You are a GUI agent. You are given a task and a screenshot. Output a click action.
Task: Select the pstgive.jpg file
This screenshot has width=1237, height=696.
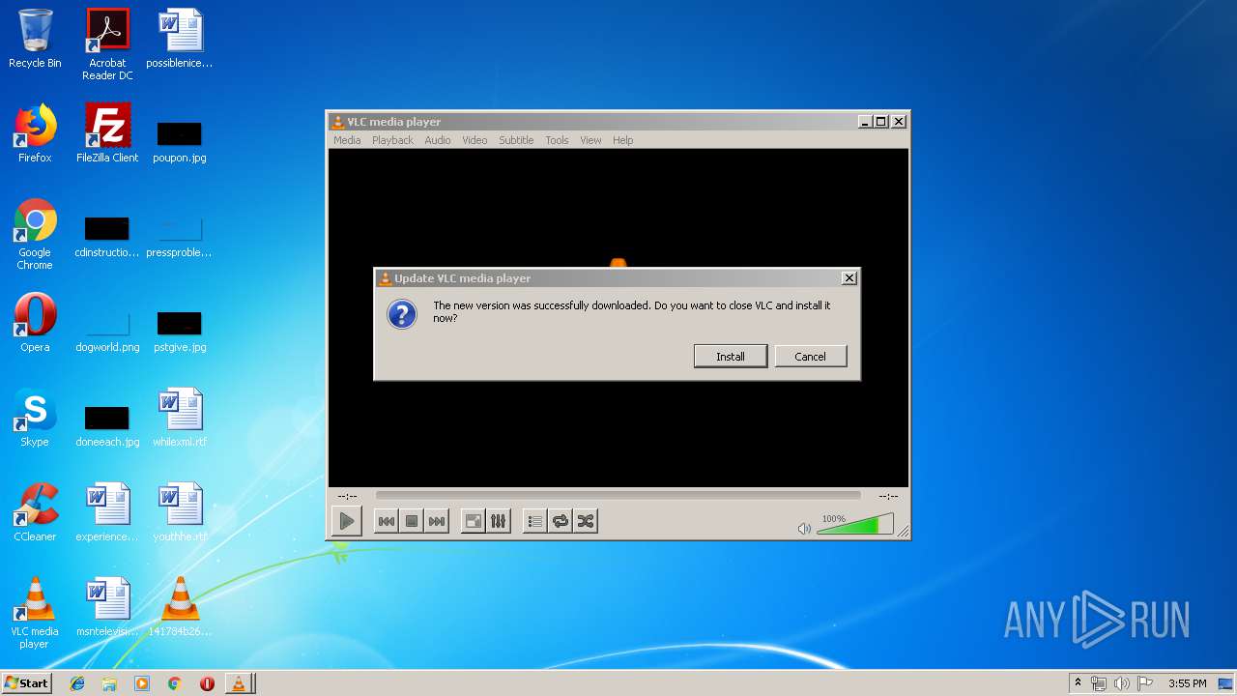click(x=180, y=331)
